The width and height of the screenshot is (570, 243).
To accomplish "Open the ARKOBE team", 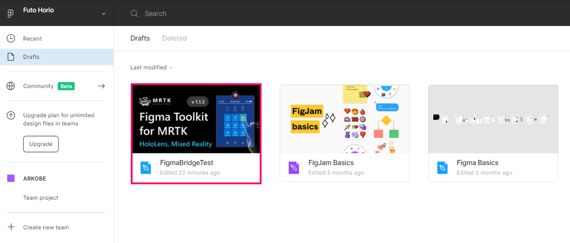I will (35, 178).
